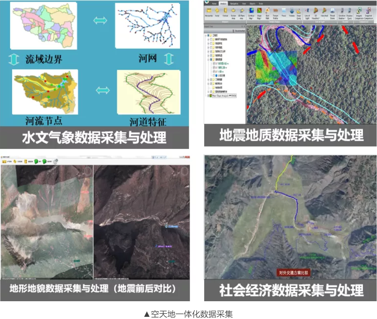Open the Navigation ribbon tab
This screenshot has height=319, width=377.
coord(234,3)
